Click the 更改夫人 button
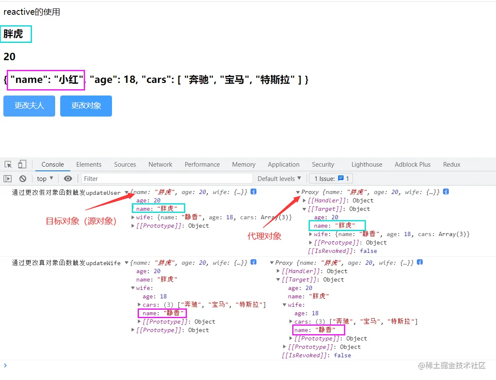496x380 pixels. [29, 106]
